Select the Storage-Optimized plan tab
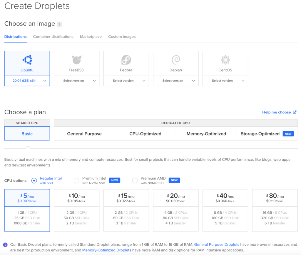 coord(267,134)
